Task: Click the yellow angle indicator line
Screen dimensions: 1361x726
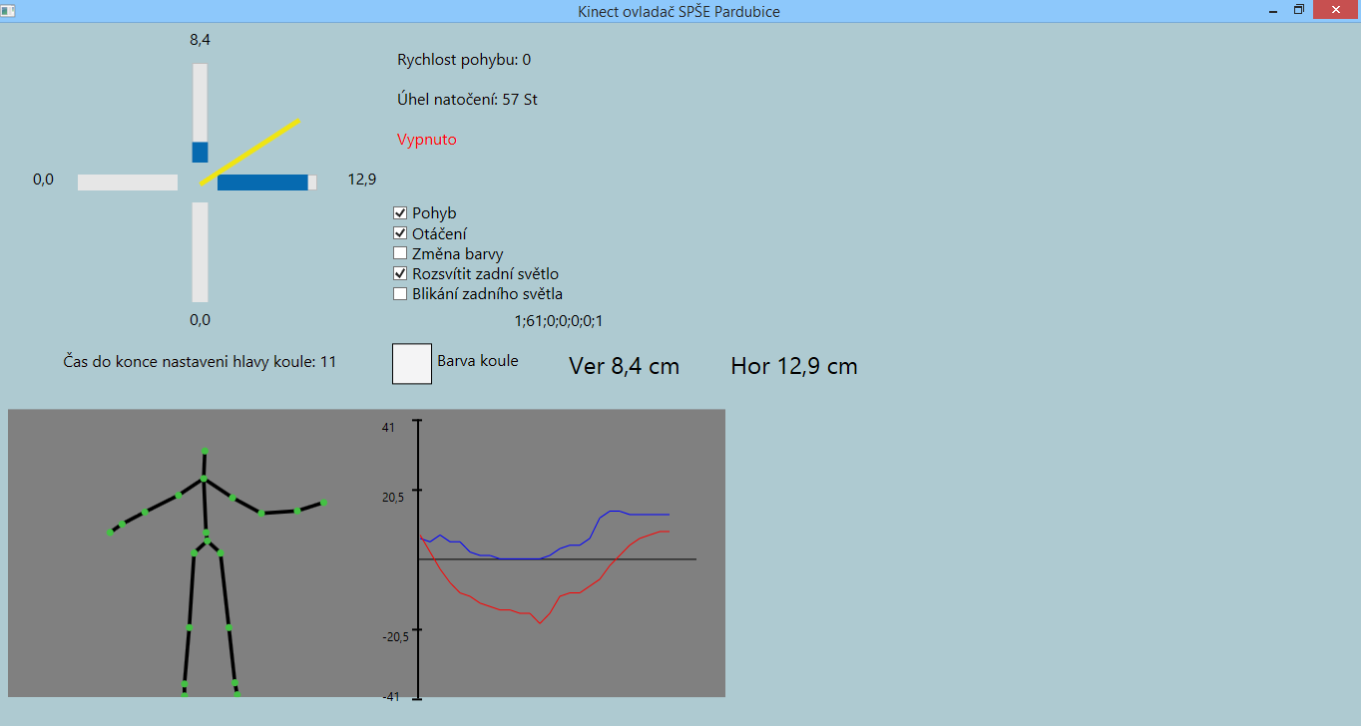Action: (249, 152)
